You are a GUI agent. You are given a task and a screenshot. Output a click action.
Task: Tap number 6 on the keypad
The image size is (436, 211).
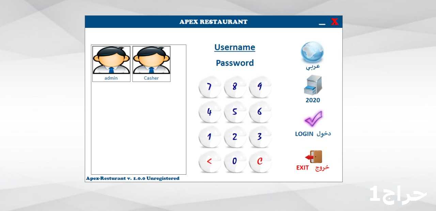pyautogui.click(x=260, y=112)
